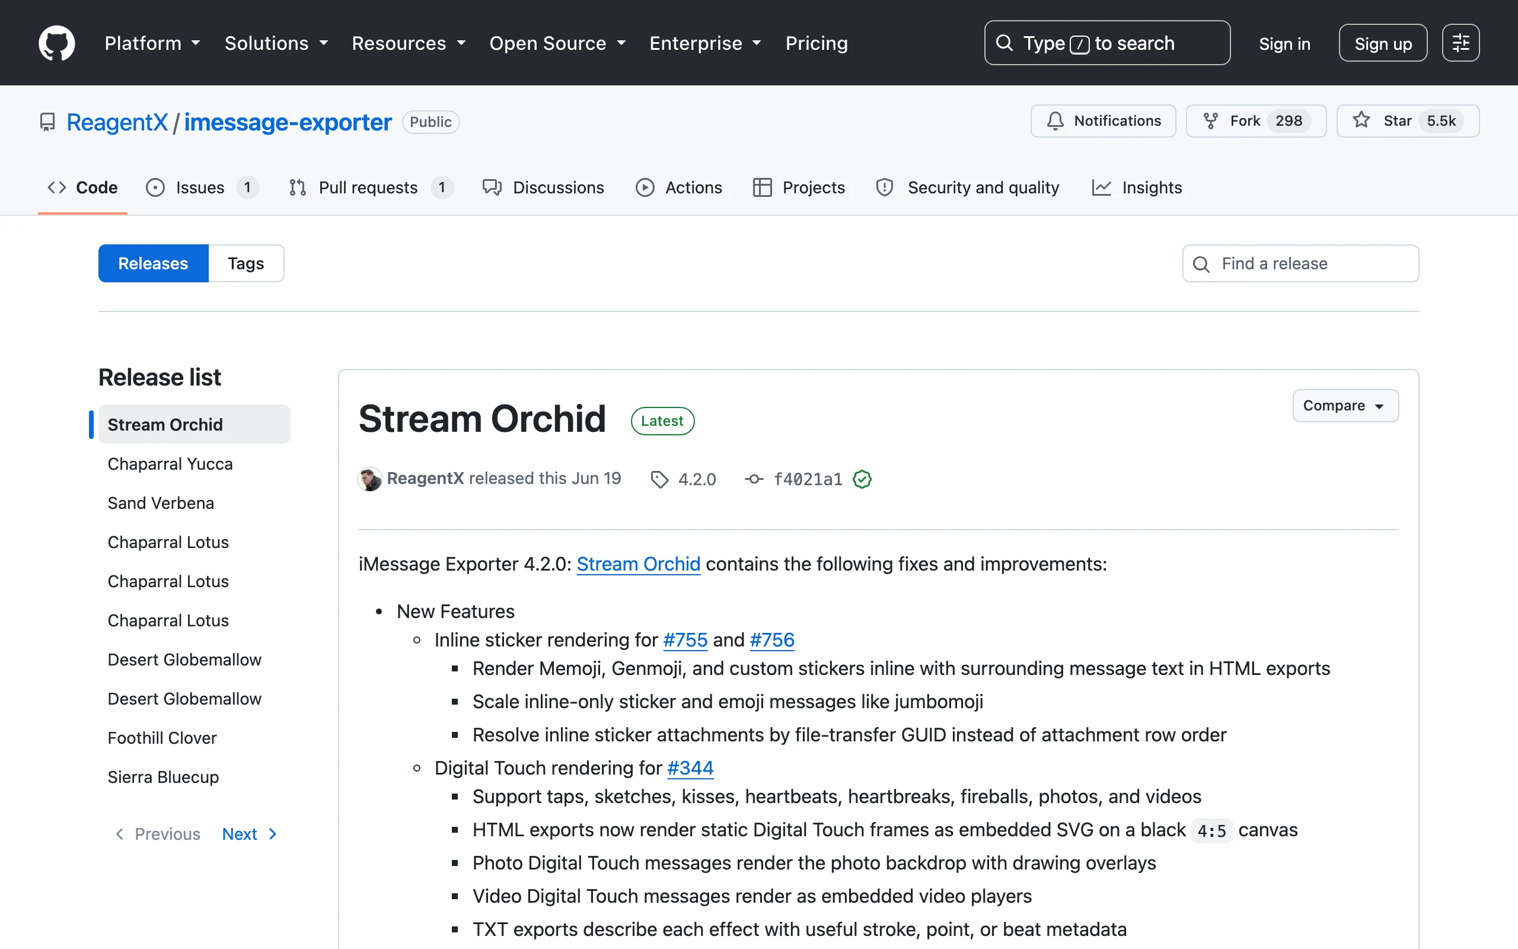The height and width of the screenshot is (949, 1518).
Task: Select Chaparral Yucca release
Action: 194,464
